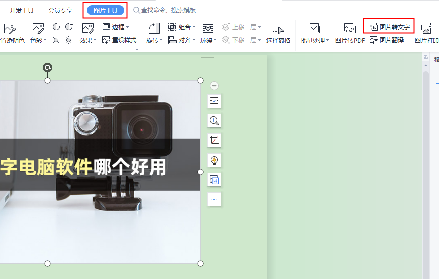Open the 开发工具 tab
This screenshot has width=439, height=279.
22,11
